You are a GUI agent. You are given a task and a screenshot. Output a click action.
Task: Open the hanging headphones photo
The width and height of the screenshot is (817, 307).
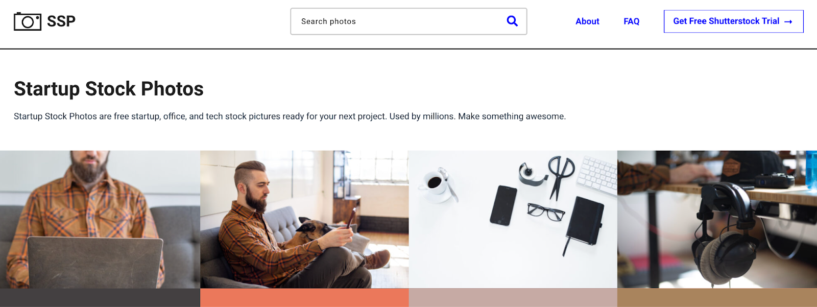point(717,219)
